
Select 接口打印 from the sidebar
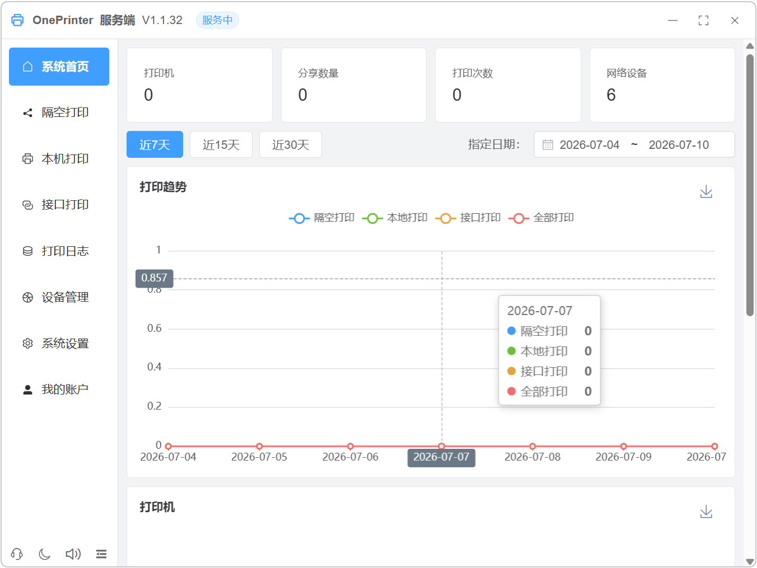click(x=59, y=205)
